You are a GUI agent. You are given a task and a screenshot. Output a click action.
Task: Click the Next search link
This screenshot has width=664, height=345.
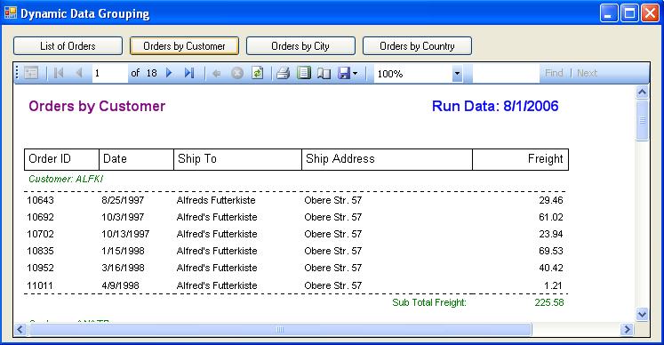coord(587,73)
